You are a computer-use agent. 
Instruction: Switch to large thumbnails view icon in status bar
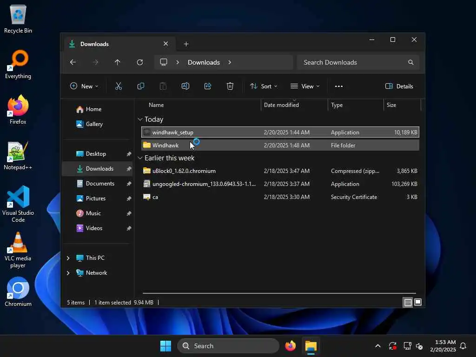[418, 302]
